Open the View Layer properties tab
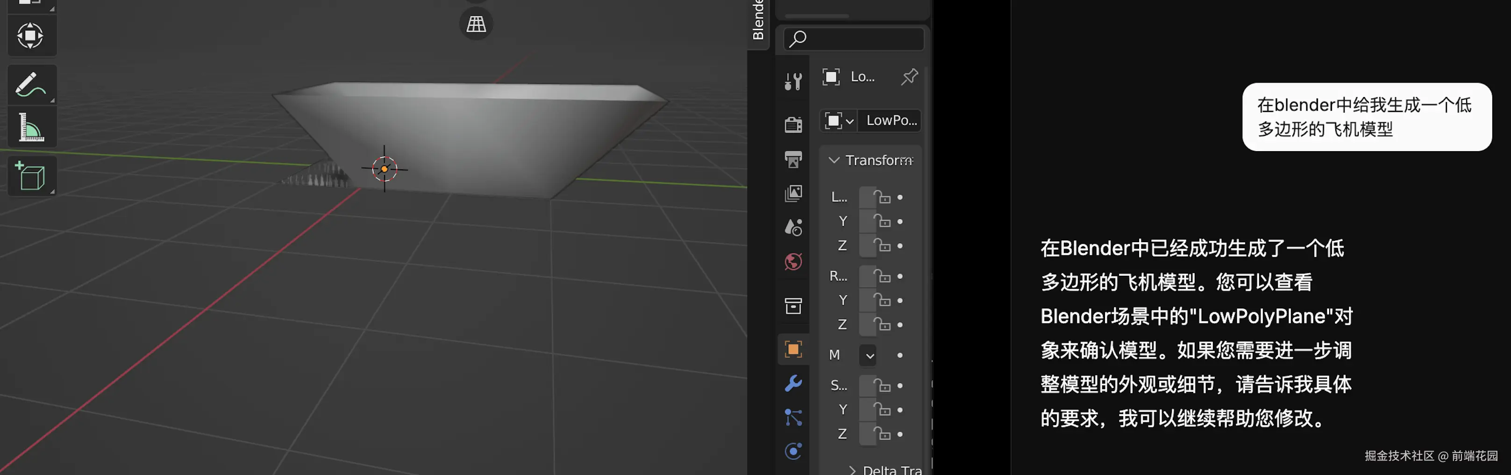Screen dimensions: 1511x475 tap(793, 193)
